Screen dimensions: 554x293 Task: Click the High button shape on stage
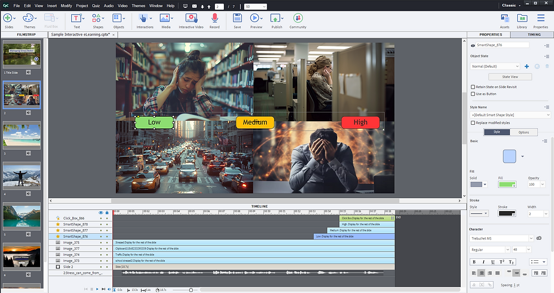pyautogui.click(x=361, y=122)
